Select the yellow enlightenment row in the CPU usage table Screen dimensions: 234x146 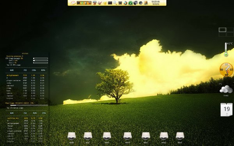point(25,76)
